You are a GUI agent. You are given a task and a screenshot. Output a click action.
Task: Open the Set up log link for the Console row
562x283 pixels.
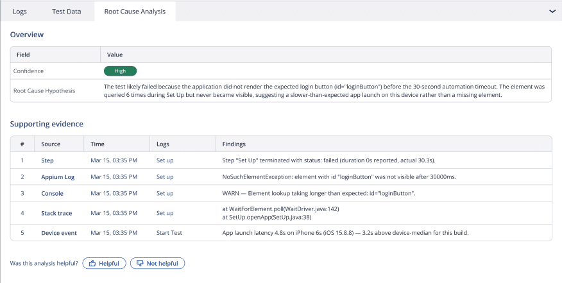[x=165, y=193]
